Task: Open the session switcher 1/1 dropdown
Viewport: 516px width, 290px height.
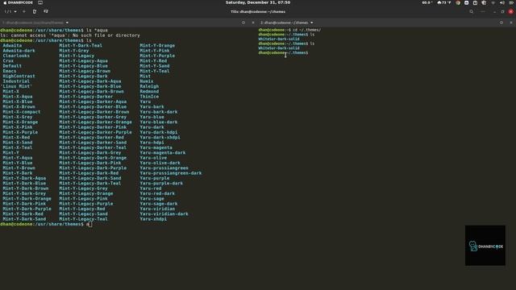Action: coord(10,11)
